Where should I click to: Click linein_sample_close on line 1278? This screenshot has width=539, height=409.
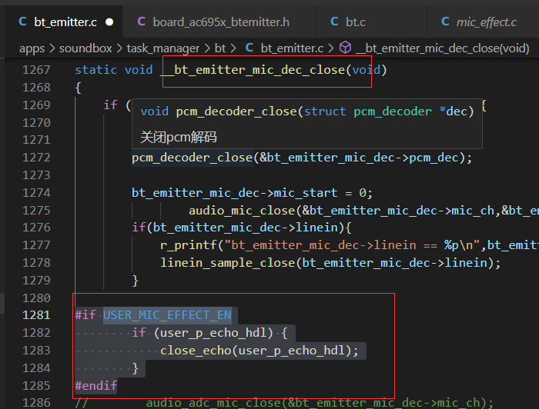click(x=228, y=263)
